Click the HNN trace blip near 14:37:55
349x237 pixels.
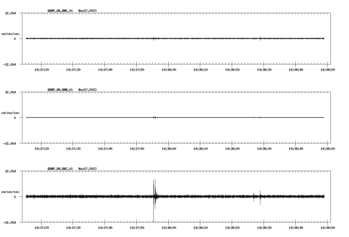tap(154, 117)
